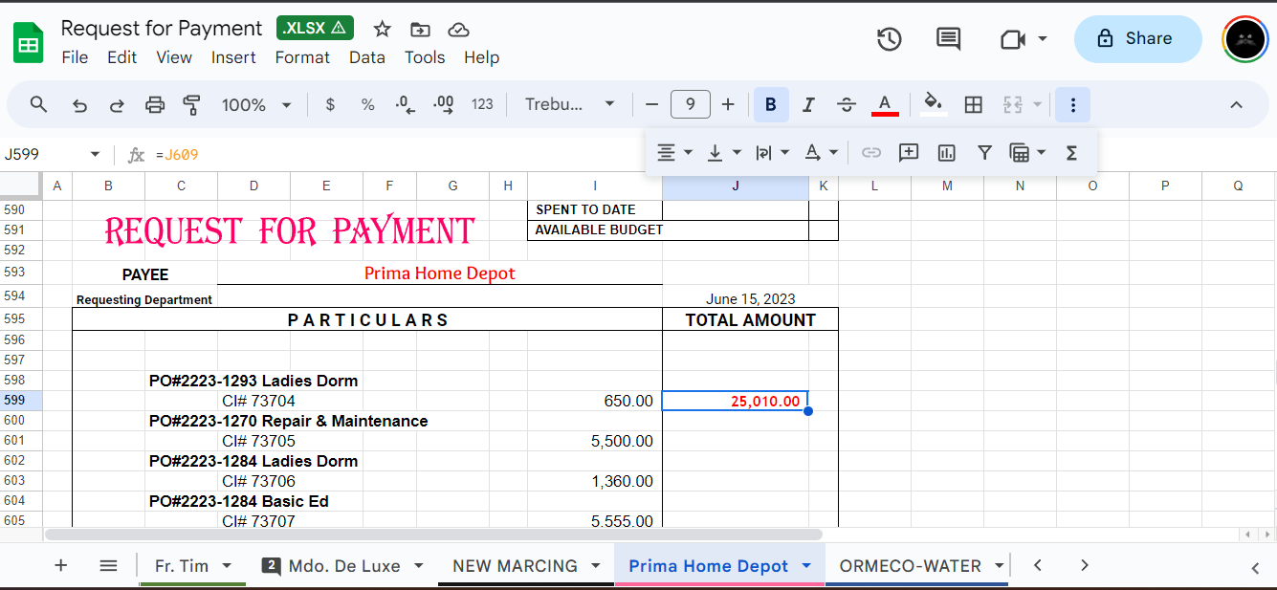Open the Google Sheets home icon

pos(29,43)
